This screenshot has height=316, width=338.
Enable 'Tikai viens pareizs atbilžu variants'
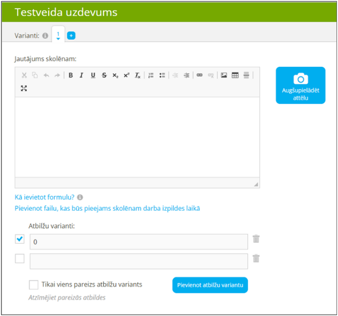[x=34, y=285]
